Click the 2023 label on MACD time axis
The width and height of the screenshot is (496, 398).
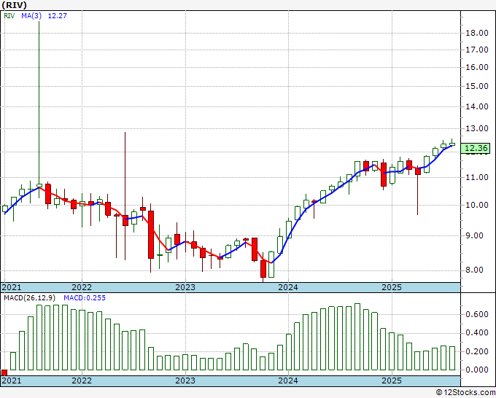coord(185,381)
